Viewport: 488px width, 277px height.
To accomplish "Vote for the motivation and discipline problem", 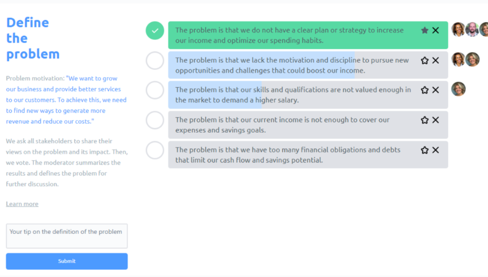I will click(x=155, y=60).
